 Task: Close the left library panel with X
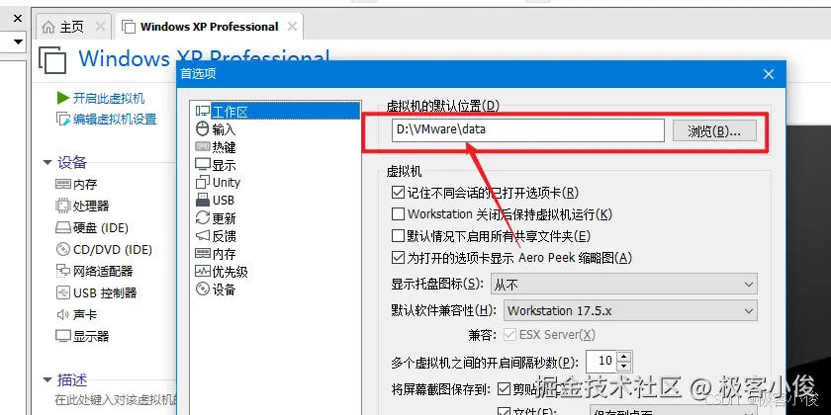coord(18,18)
